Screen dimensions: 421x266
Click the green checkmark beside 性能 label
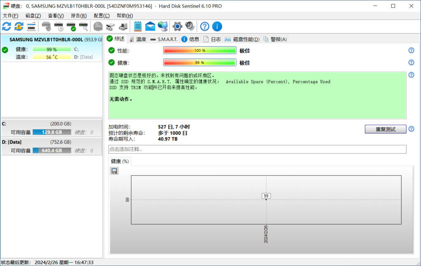(x=111, y=50)
